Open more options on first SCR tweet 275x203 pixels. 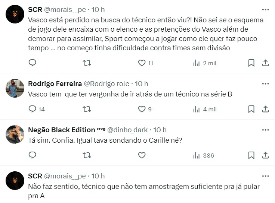coord(265,9)
